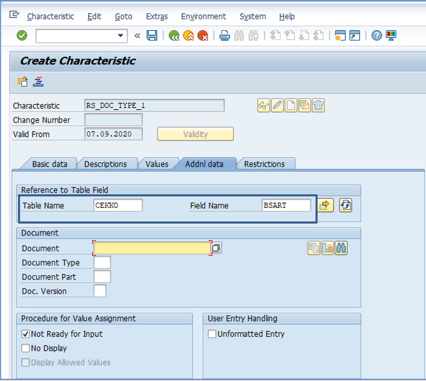Collapse the command field with the chevron icon
The image size is (426, 381).
click(138, 35)
